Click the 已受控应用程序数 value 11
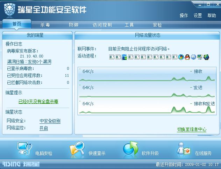Image resolution: width=221 pixels, height=169 pixels. (x=67, y=75)
